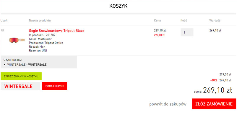
Task: Open the goggles product thumbnail image
Action: coord(17,40)
